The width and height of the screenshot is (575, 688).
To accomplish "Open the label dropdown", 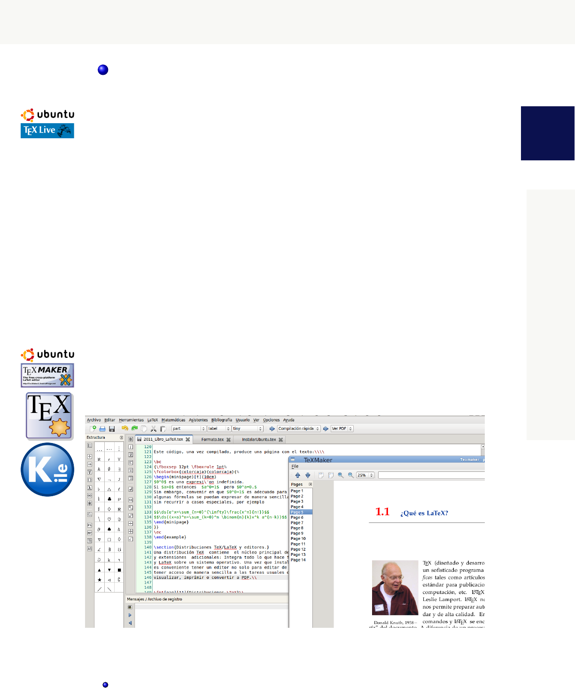I will tap(219, 428).
